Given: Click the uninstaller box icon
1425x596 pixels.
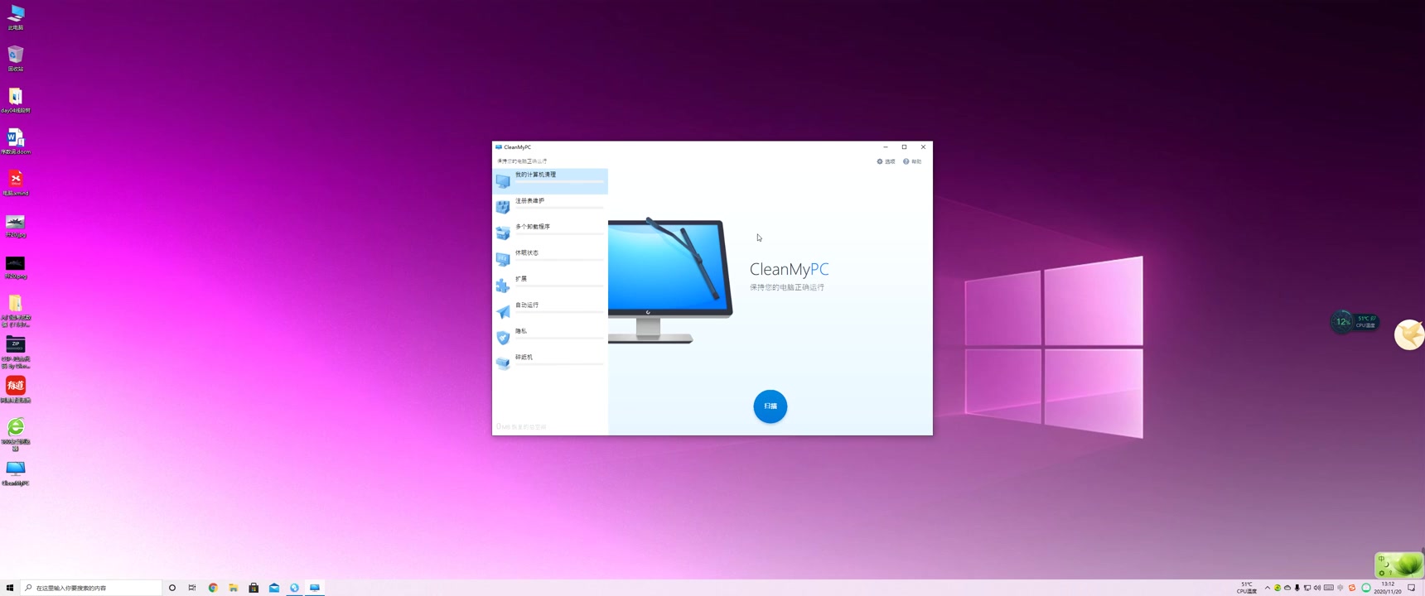Looking at the screenshot, I should click(503, 233).
